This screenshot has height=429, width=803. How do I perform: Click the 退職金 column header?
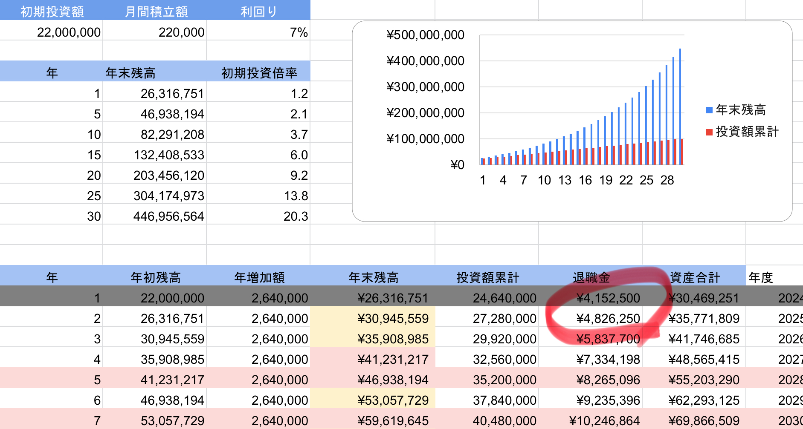(x=591, y=278)
